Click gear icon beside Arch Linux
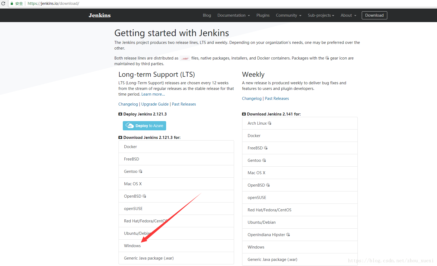 [270, 123]
